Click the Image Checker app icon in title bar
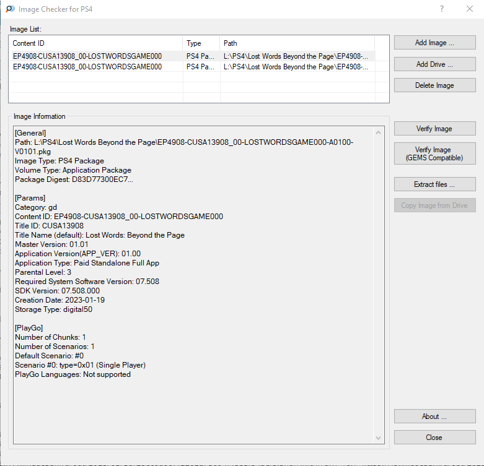The width and height of the screenshot is (484, 466). 10,9
